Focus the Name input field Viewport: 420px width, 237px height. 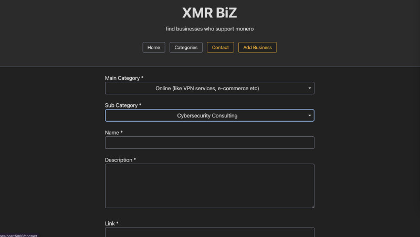tap(209, 143)
